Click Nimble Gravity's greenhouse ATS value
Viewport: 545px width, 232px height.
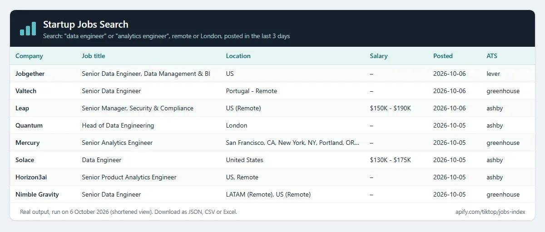pyautogui.click(x=503, y=194)
